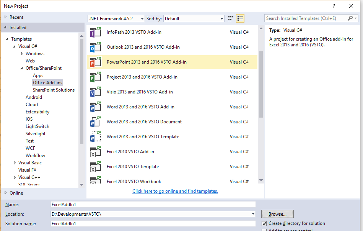This screenshot has height=231, width=363.
Task: Expand the Recent section
Action: coord(6,17)
